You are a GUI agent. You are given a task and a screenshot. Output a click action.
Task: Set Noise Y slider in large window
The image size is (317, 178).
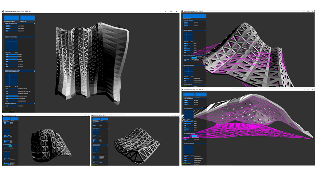click(12, 57)
